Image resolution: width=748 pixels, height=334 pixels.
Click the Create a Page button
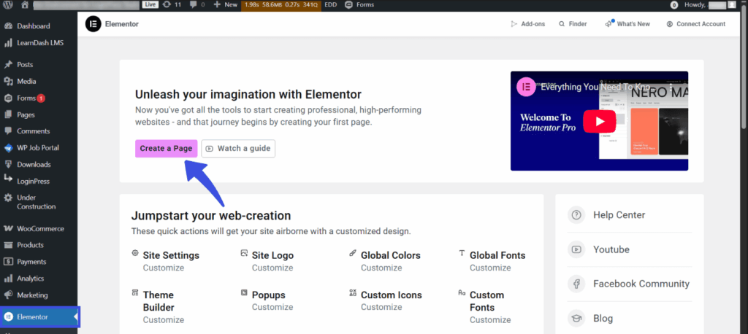(x=166, y=148)
